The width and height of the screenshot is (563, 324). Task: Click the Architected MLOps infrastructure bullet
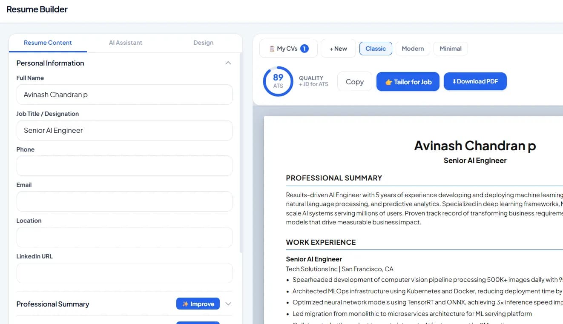427,291
